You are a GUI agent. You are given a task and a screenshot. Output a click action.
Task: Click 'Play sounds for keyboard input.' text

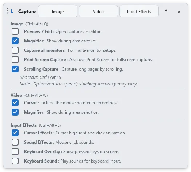coord(90,161)
